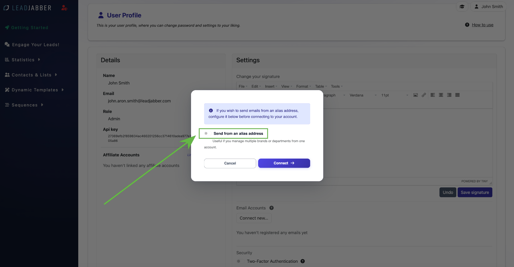The width and height of the screenshot is (514, 267).
Task: Click the red user shield icon in sidebar header
Action: pos(64,8)
